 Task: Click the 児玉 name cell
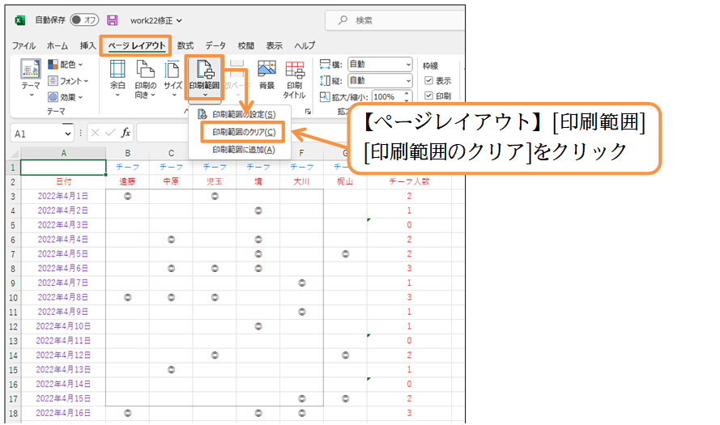[215, 182]
